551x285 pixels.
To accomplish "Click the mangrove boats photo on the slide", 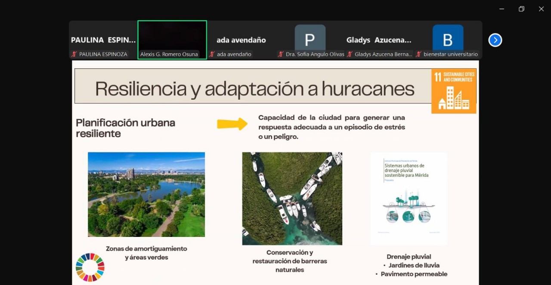I will click(x=292, y=198).
